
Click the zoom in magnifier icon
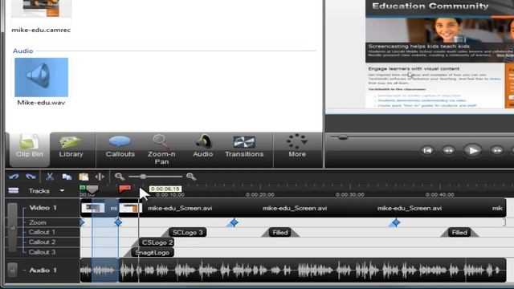click(191, 177)
